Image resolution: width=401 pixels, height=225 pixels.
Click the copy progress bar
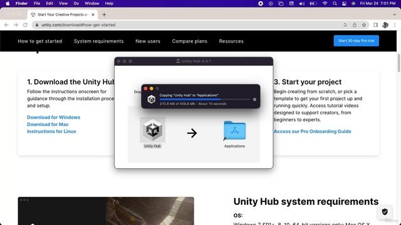pyautogui.click(x=205, y=99)
